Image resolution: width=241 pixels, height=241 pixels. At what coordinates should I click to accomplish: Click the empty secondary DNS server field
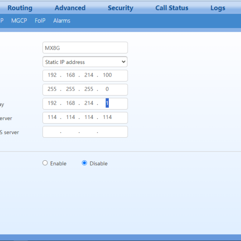85,132
